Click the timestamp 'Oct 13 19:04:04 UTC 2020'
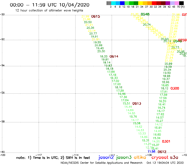The height and width of the screenshot is (165, 187). click(165, 163)
